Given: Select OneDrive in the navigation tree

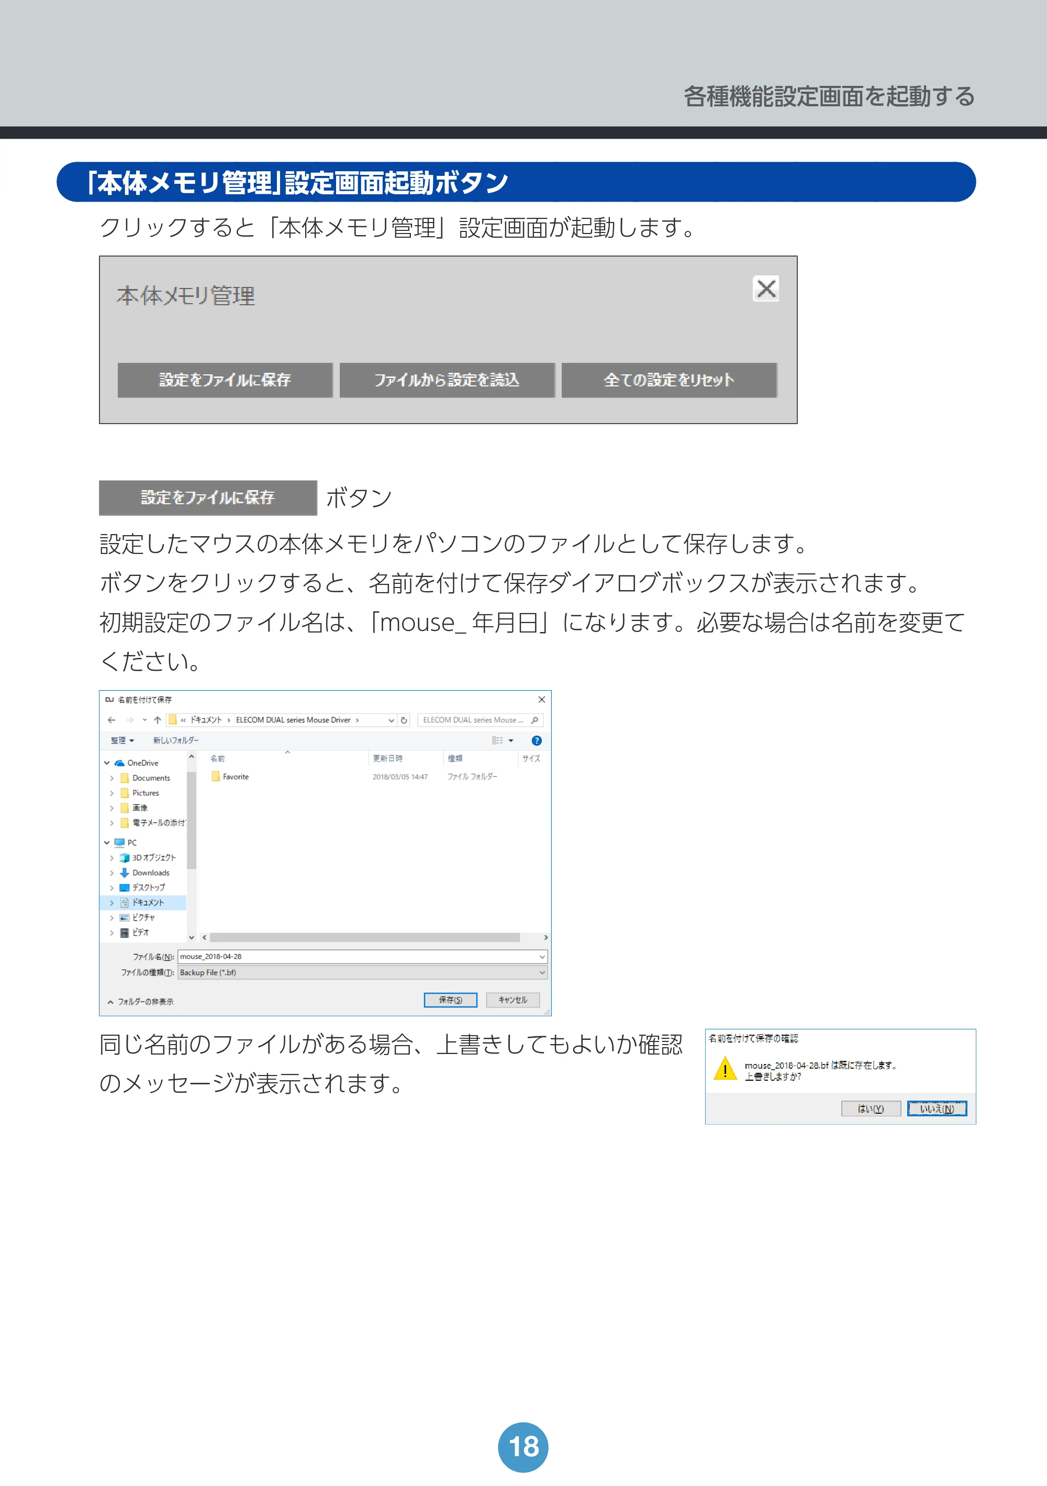Looking at the screenshot, I should [x=142, y=763].
